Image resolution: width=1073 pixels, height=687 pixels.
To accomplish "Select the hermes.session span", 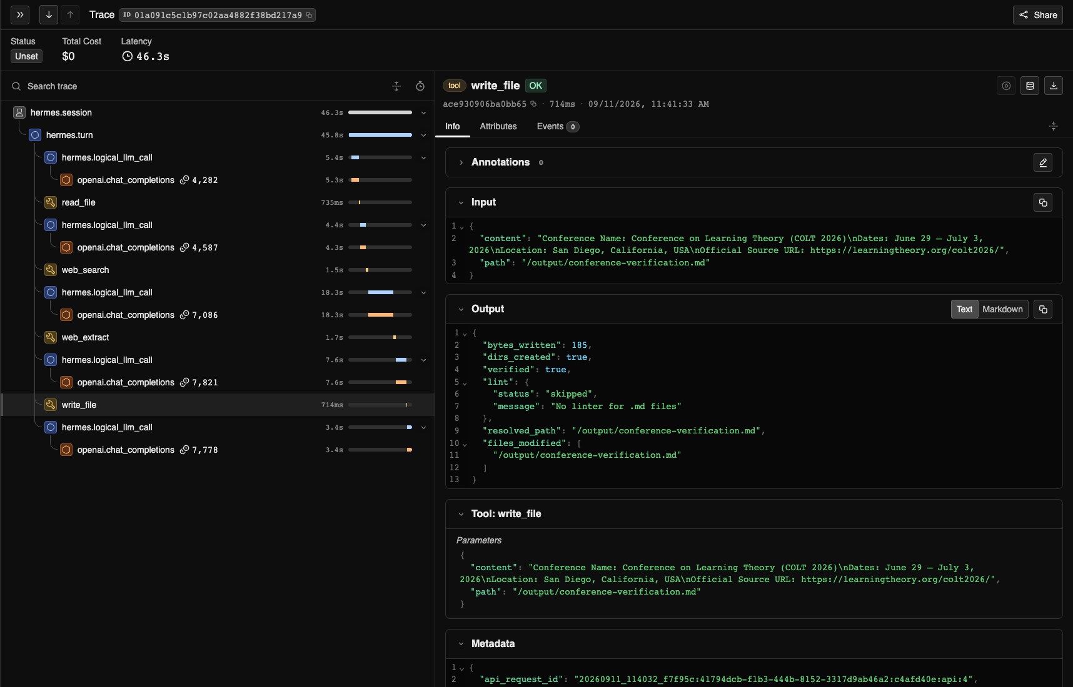I will (x=218, y=112).
